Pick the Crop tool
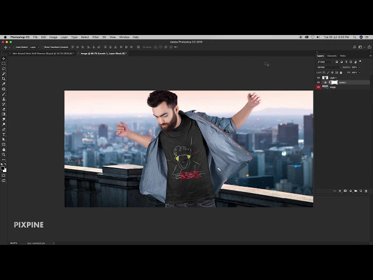Viewport: 373px width, 280px height. click(3, 79)
